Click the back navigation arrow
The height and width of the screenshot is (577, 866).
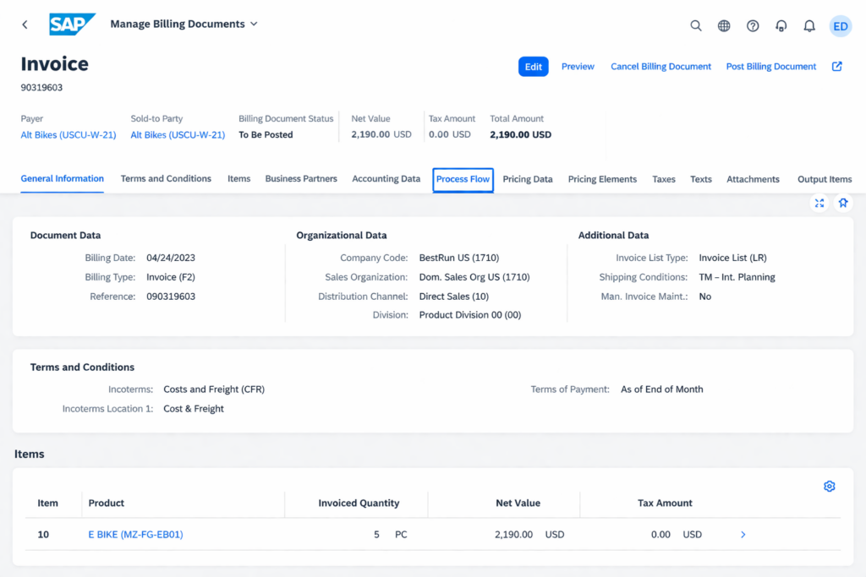[25, 24]
